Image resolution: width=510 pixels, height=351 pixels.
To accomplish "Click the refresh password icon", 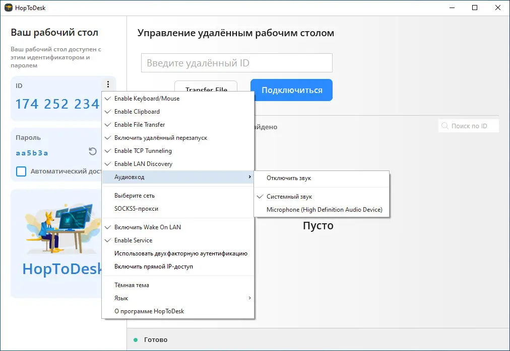I will pyautogui.click(x=93, y=151).
